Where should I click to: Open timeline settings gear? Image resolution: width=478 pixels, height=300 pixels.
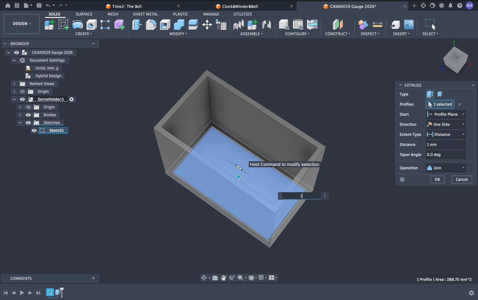(x=471, y=293)
